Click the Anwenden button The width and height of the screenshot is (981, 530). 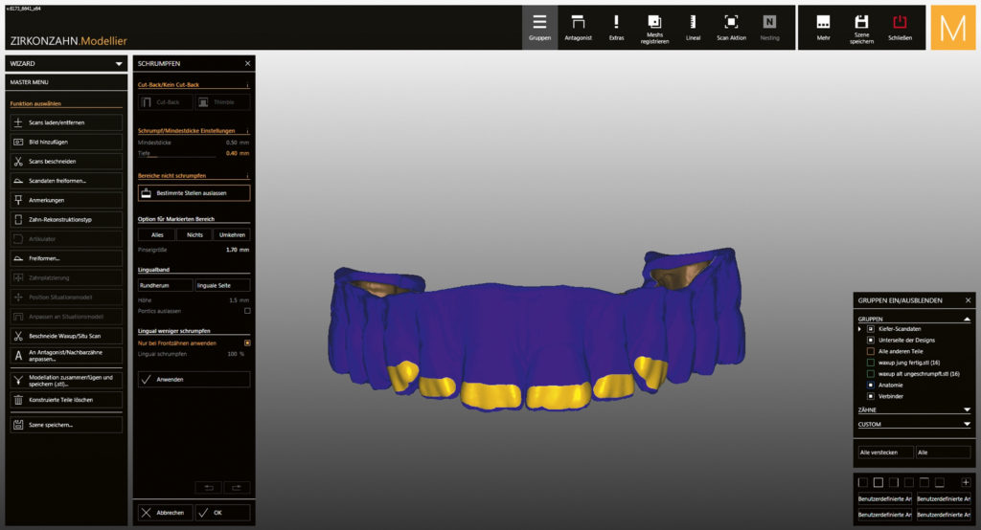(194, 380)
